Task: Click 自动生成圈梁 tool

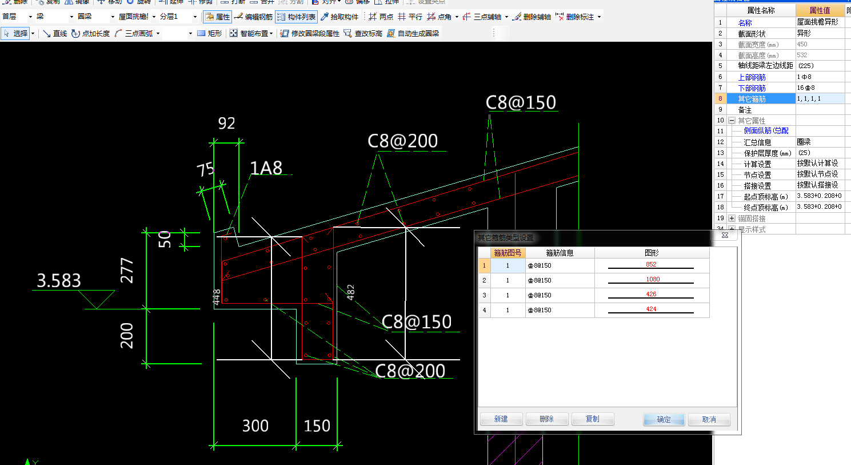Action: pyautogui.click(x=413, y=34)
